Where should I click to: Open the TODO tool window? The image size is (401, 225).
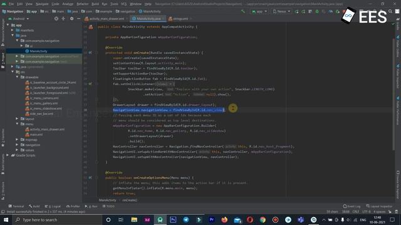tap(108, 206)
